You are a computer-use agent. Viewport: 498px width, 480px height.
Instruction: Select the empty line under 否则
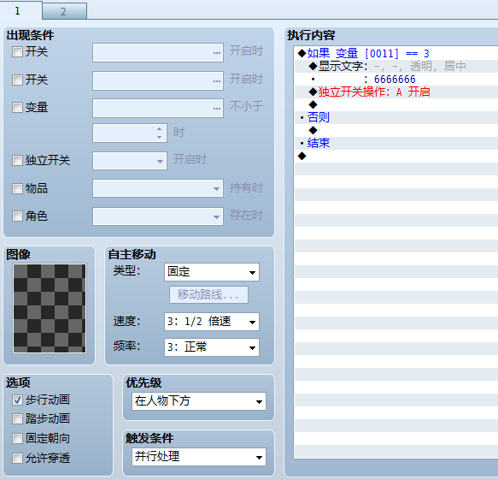[396, 130]
